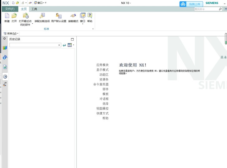
Task: Open the information broadcast tab in the resource bar
Action: pyautogui.click(x=5, y=57)
